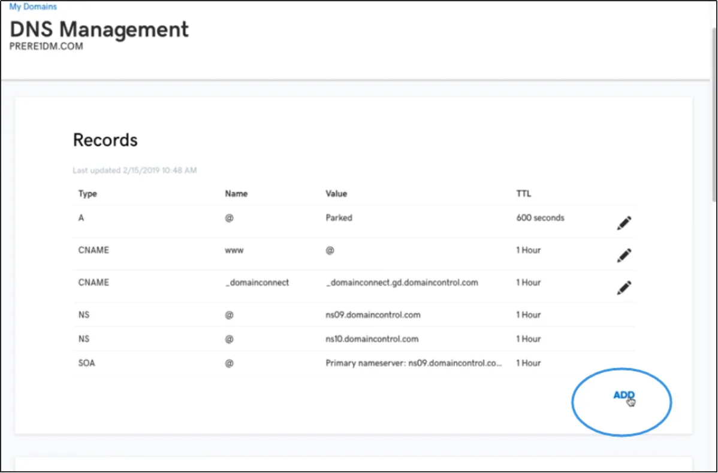Click the 600 seconds TTL cell
The image size is (718, 473).
pyautogui.click(x=540, y=218)
